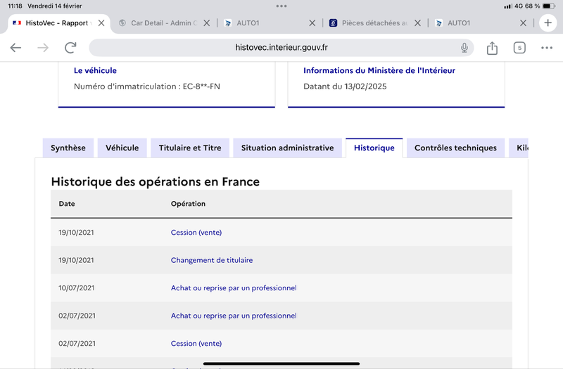Image resolution: width=563 pixels, height=369 pixels.
Task: Select Changement de titulaire operation
Action: (212, 260)
